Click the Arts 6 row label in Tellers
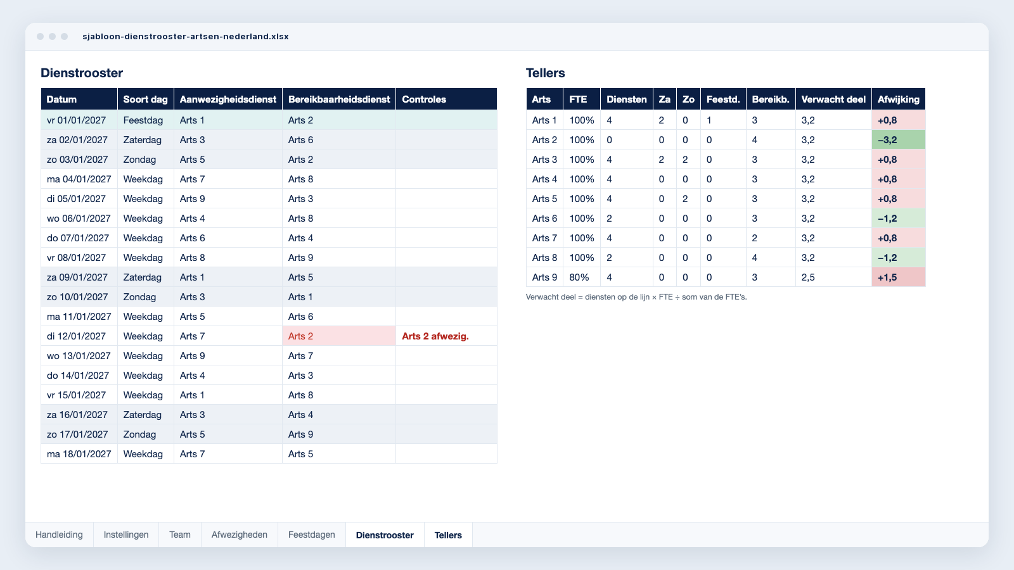 pyautogui.click(x=544, y=218)
